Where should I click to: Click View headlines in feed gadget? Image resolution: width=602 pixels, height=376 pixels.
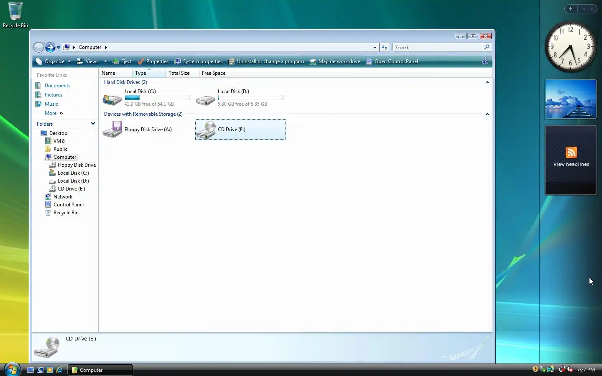coord(571,164)
